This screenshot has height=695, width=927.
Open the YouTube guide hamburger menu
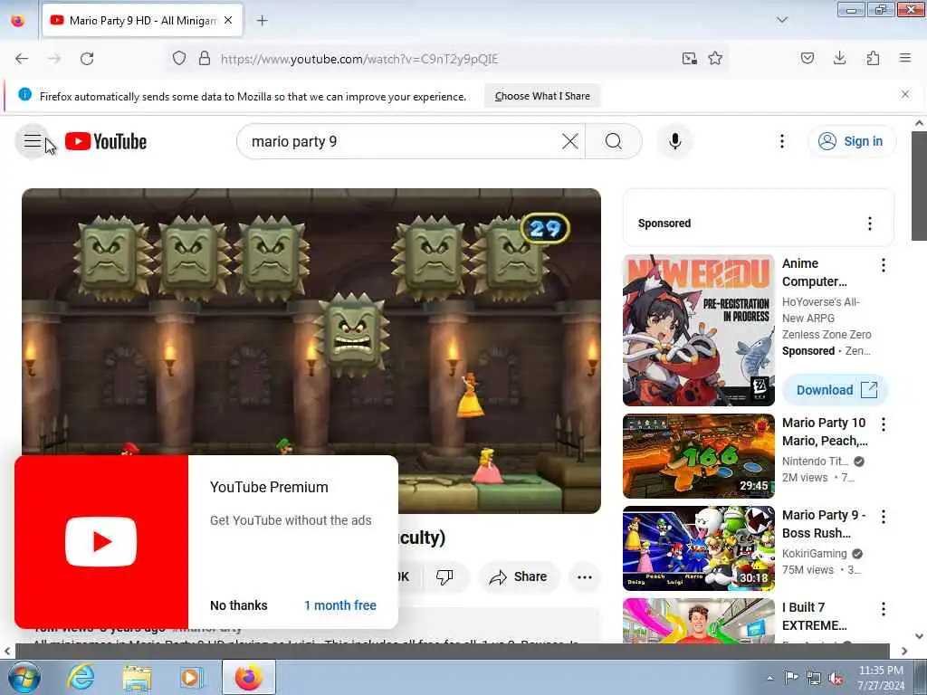click(x=32, y=141)
